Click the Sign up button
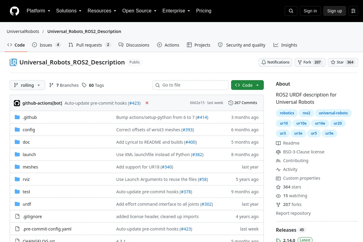This screenshot has height=242, width=363. click(335, 11)
